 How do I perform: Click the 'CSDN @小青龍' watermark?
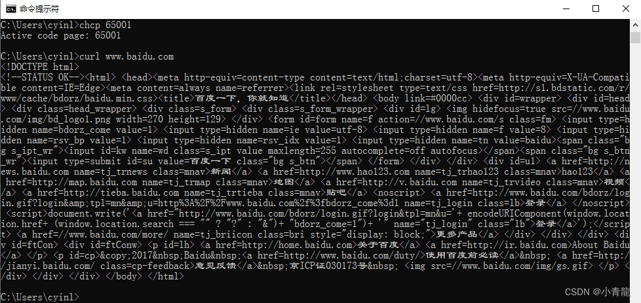[598, 292]
